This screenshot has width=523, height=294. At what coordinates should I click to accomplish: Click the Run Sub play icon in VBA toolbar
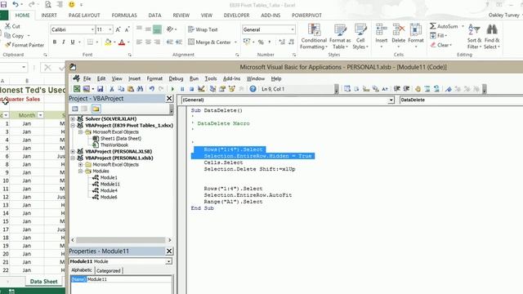172,89
